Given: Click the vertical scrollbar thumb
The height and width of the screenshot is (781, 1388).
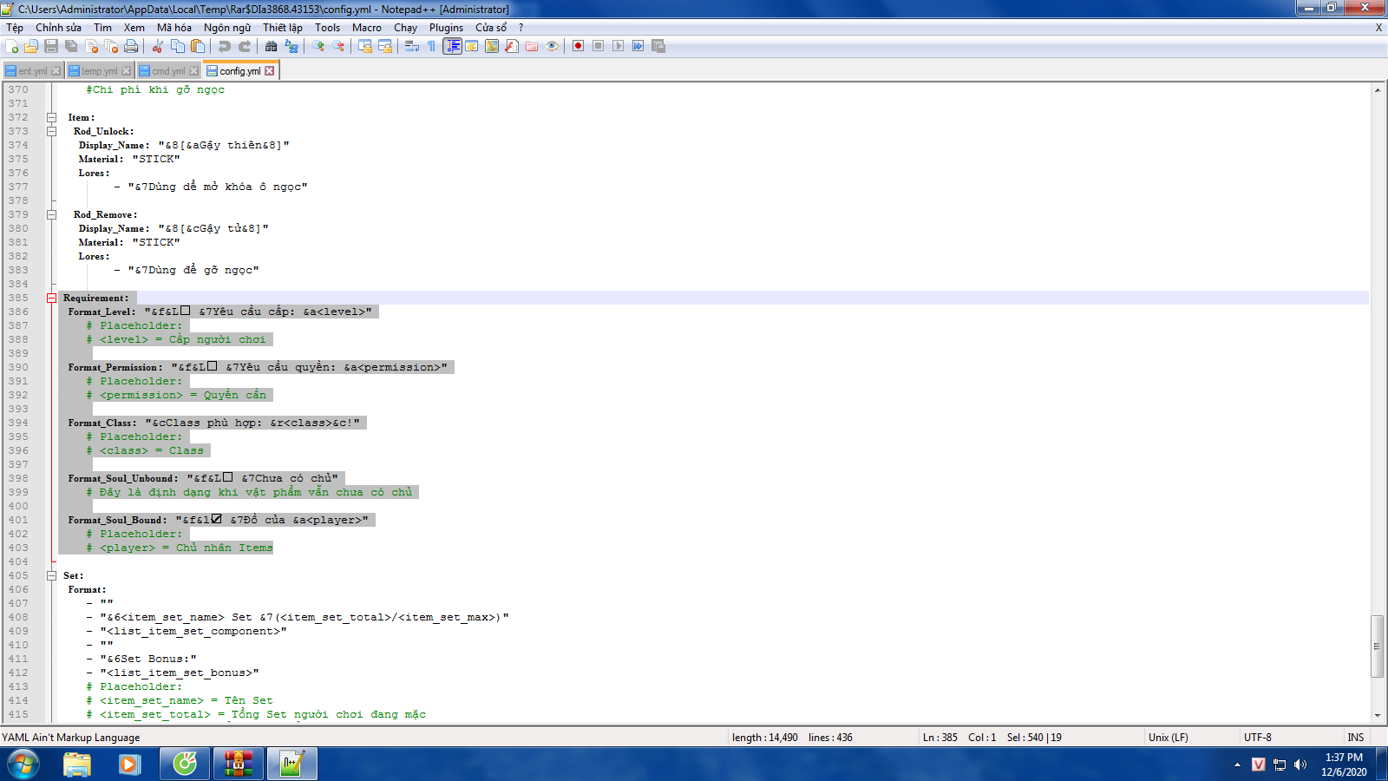Looking at the screenshot, I should click(1377, 646).
